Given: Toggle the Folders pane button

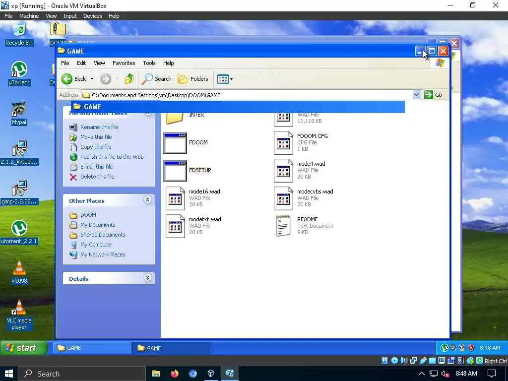Looking at the screenshot, I should pos(193,79).
